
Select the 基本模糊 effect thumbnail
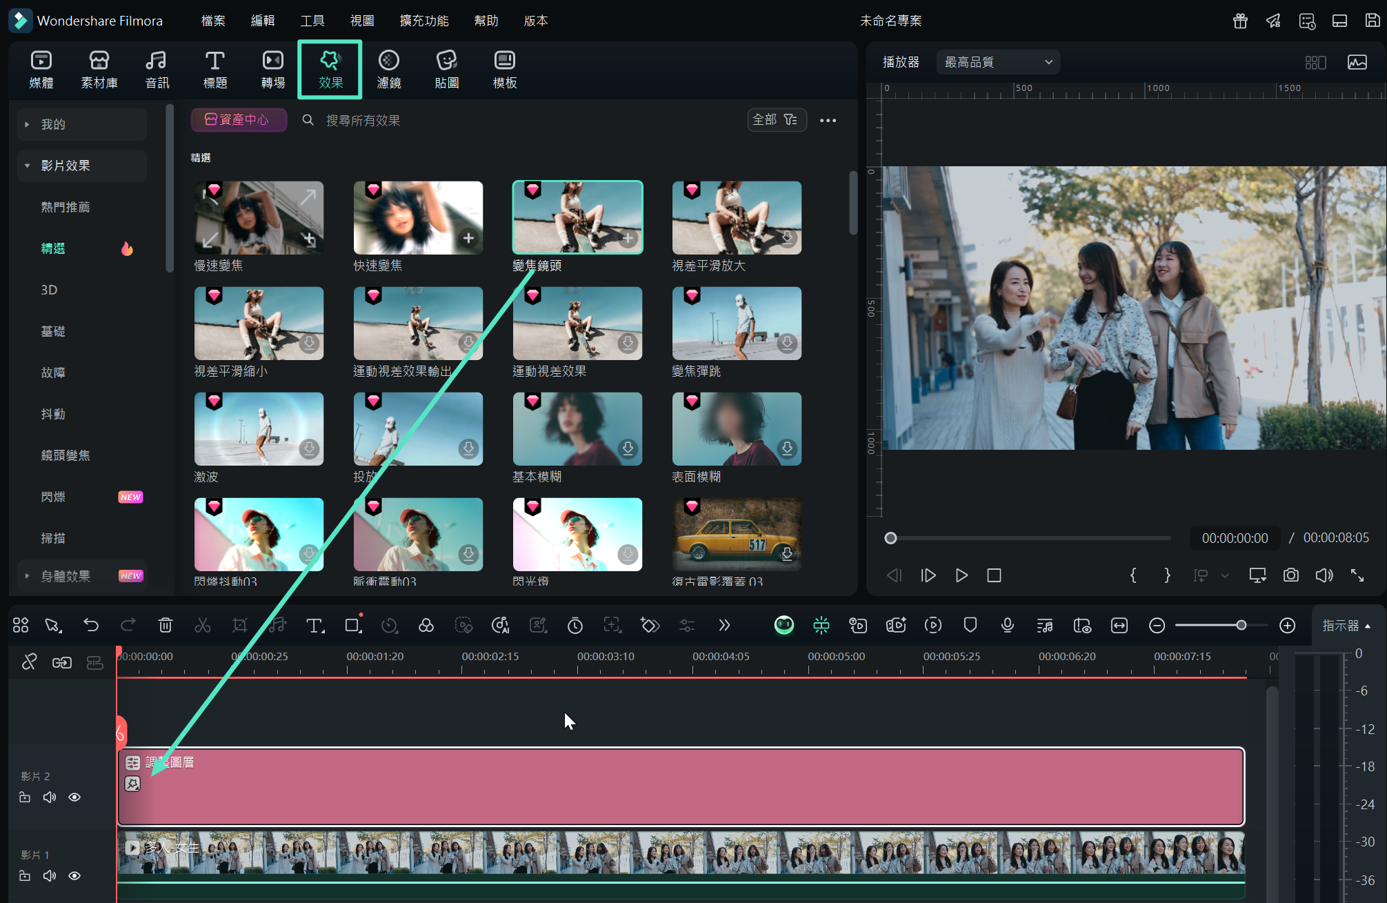(x=577, y=428)
